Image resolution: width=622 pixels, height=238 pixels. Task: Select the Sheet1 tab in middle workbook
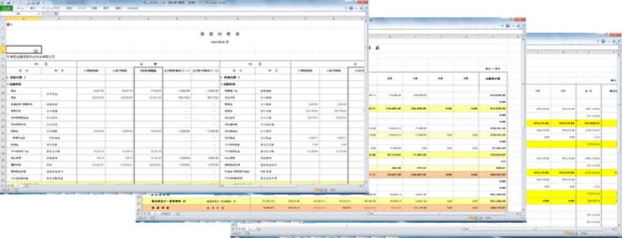(x=166, y=214)
